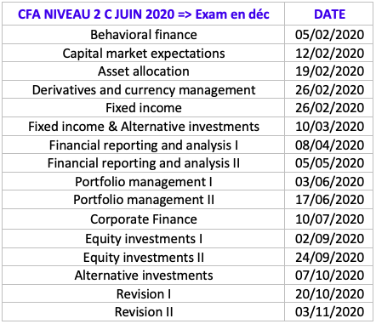Select the CFA NIVEAU 2 header cell
The width and height of the screenshot is (376, 324).
(143, 14)
